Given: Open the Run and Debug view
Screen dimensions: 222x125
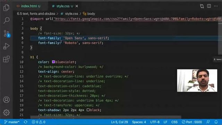Looking at the screenshot, I should [x=6, y=46].
